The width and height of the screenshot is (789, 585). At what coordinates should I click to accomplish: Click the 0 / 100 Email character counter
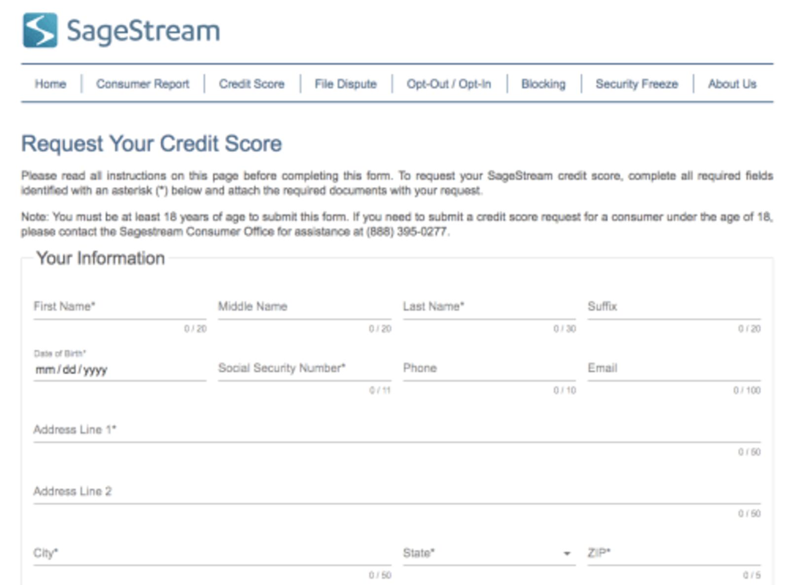point(747,390)
